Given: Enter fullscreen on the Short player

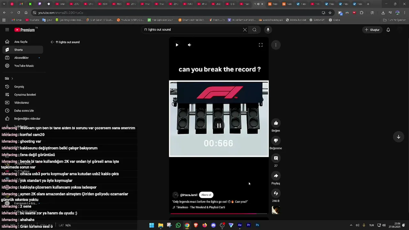Looking at the screenshot, I should [261, 45].
